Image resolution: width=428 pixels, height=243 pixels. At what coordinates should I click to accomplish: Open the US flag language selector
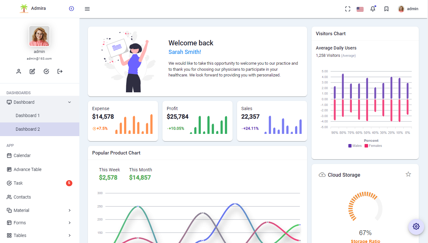click(x=360, y=9)
